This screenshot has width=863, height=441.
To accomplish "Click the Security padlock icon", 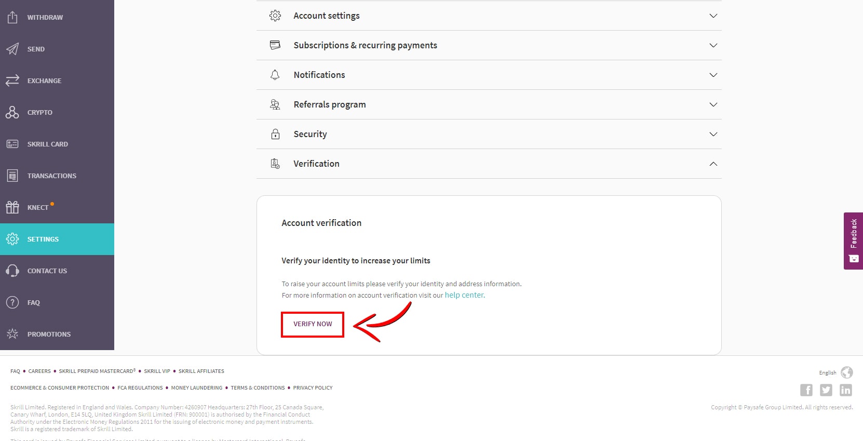I will click(x=275, y=134).
